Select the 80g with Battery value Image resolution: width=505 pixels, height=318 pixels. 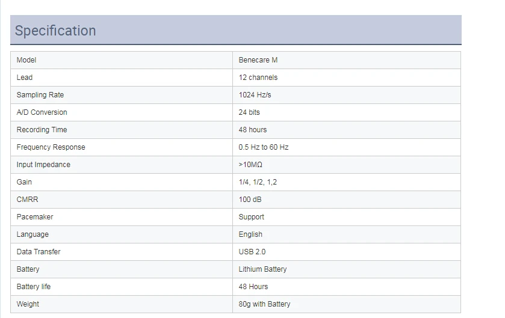pos(264,304)
